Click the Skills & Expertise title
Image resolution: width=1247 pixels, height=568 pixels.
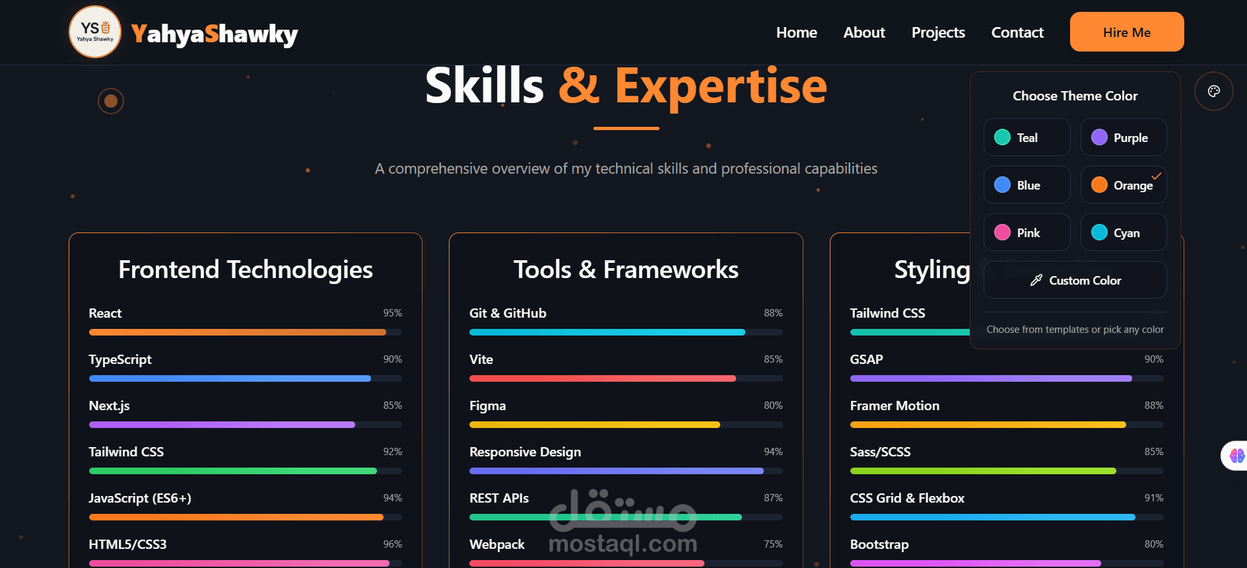[x=626, y=87]
